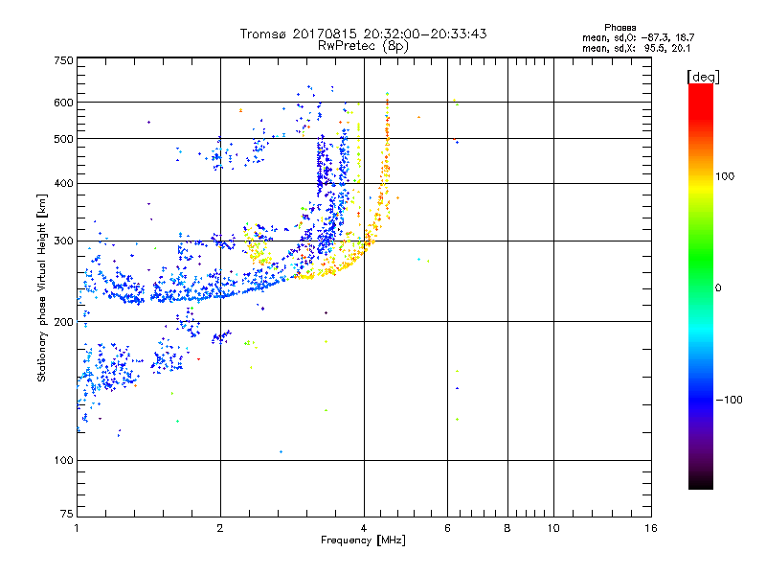Click the y-axis tick label '400'

pyautogui.click(x=63, y=184)
